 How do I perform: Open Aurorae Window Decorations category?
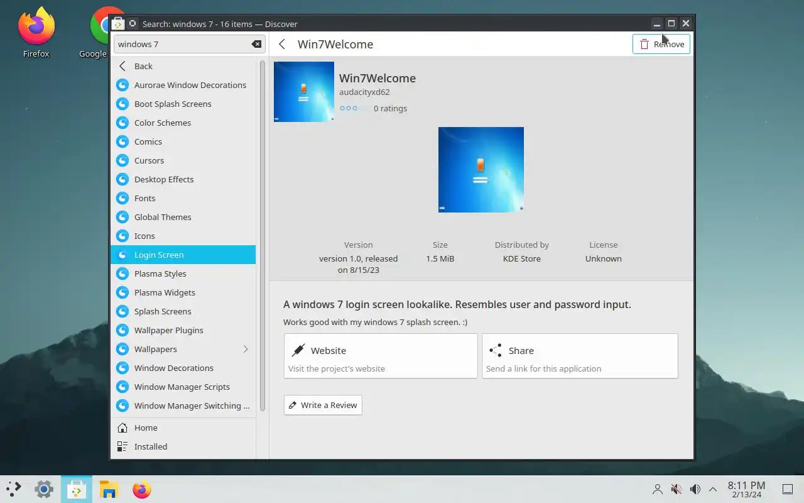(x=183, y=85)
